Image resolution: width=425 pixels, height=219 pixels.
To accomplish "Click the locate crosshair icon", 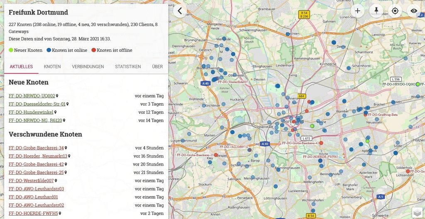I will click(395, 11).
